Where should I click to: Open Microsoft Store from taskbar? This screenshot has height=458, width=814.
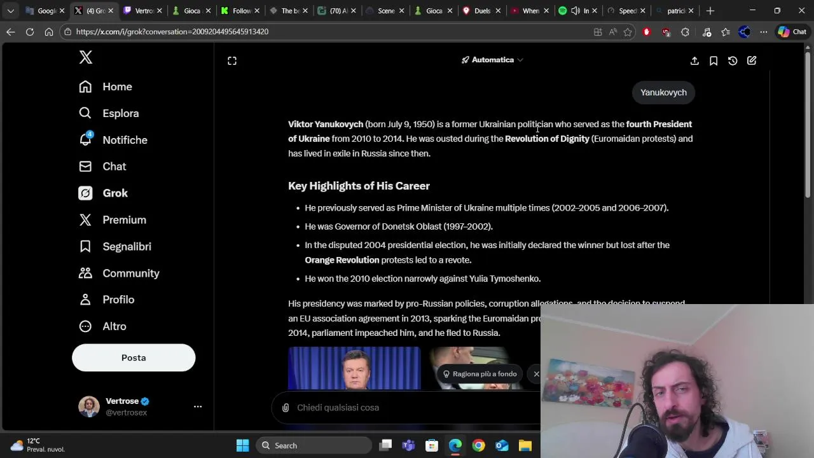click(x=432, y=445)
